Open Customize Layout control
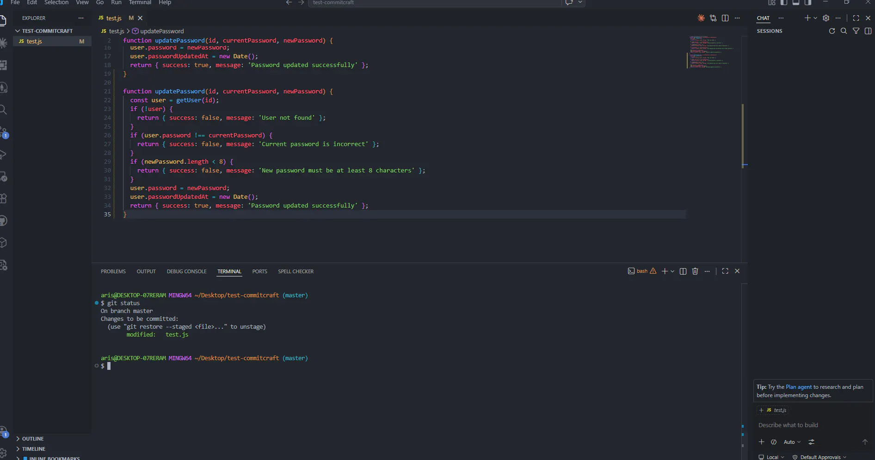Screen dimensions: 875x460 (772, 2)
